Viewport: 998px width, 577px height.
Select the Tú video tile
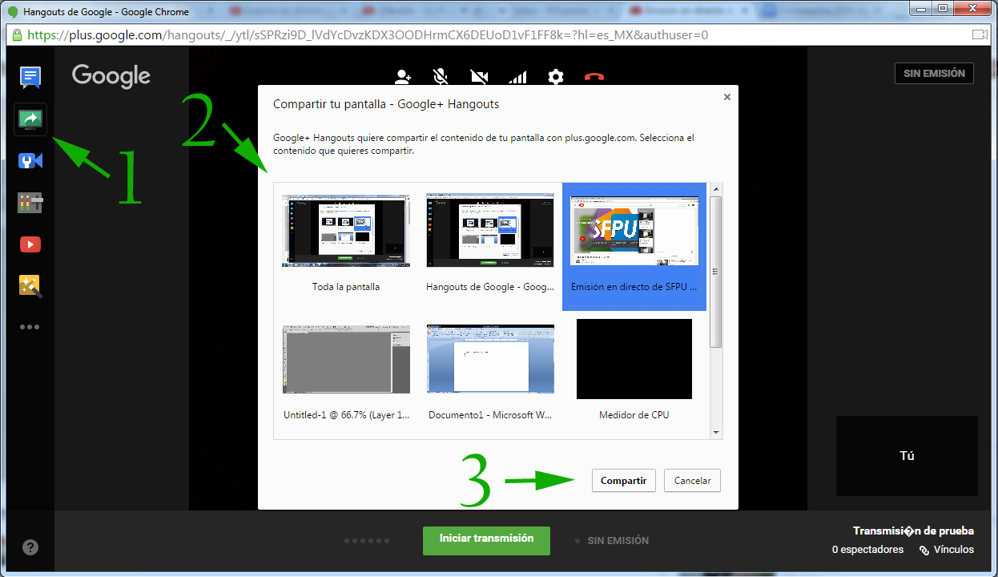[x=907, y=456]
